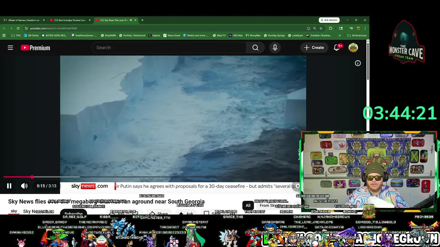Open the Yahoo Email bookmark

pyautogui.click(x=172, y=35)
